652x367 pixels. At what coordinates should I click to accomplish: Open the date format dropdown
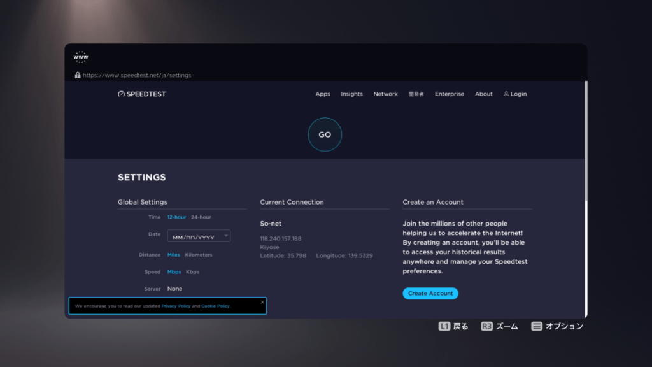click(x=199, y=236)
